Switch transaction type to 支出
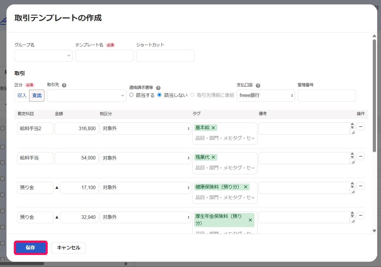Screen dimensions: 381x267 [37, 95]
